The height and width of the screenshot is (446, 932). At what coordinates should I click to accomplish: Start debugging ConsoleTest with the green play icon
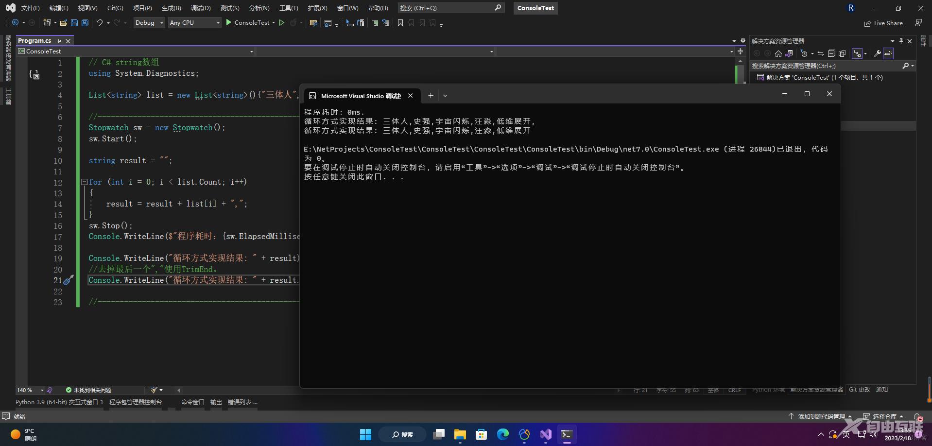click(x=228, y=22)
